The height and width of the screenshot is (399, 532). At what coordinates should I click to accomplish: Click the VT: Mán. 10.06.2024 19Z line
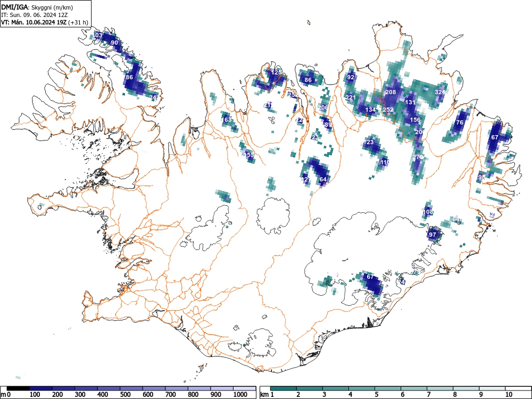pyautogui.click(x=45, y=22)
